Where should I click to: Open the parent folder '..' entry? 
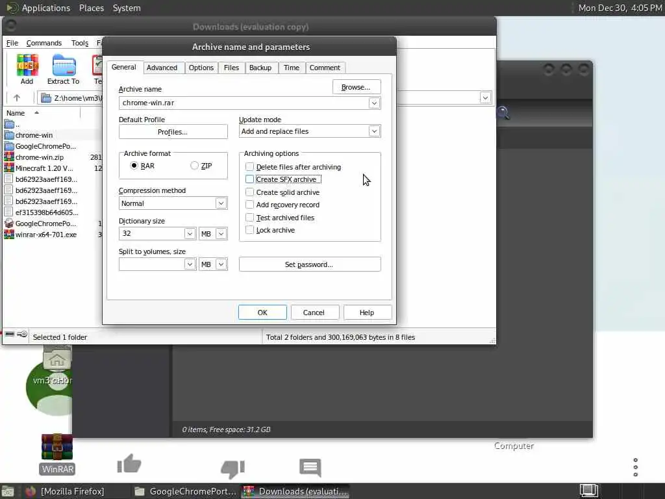(12, 124)
